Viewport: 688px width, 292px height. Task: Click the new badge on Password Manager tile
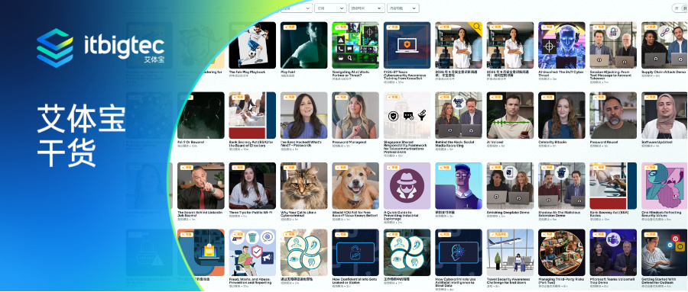[342, 97]
